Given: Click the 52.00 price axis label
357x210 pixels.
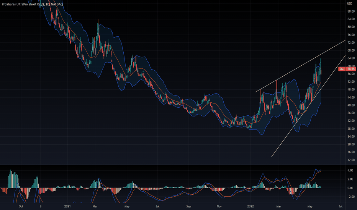Looking at the screenshot, I should pyautogui.click(x=351, y=81).
